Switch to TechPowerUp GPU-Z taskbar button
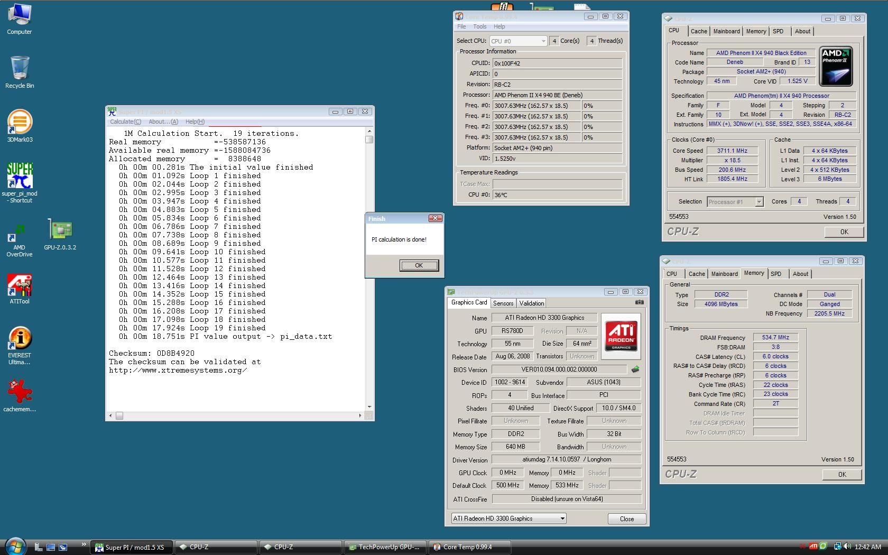Image resolution: width=888 pixels, height=555 pixels. (384, 547)
